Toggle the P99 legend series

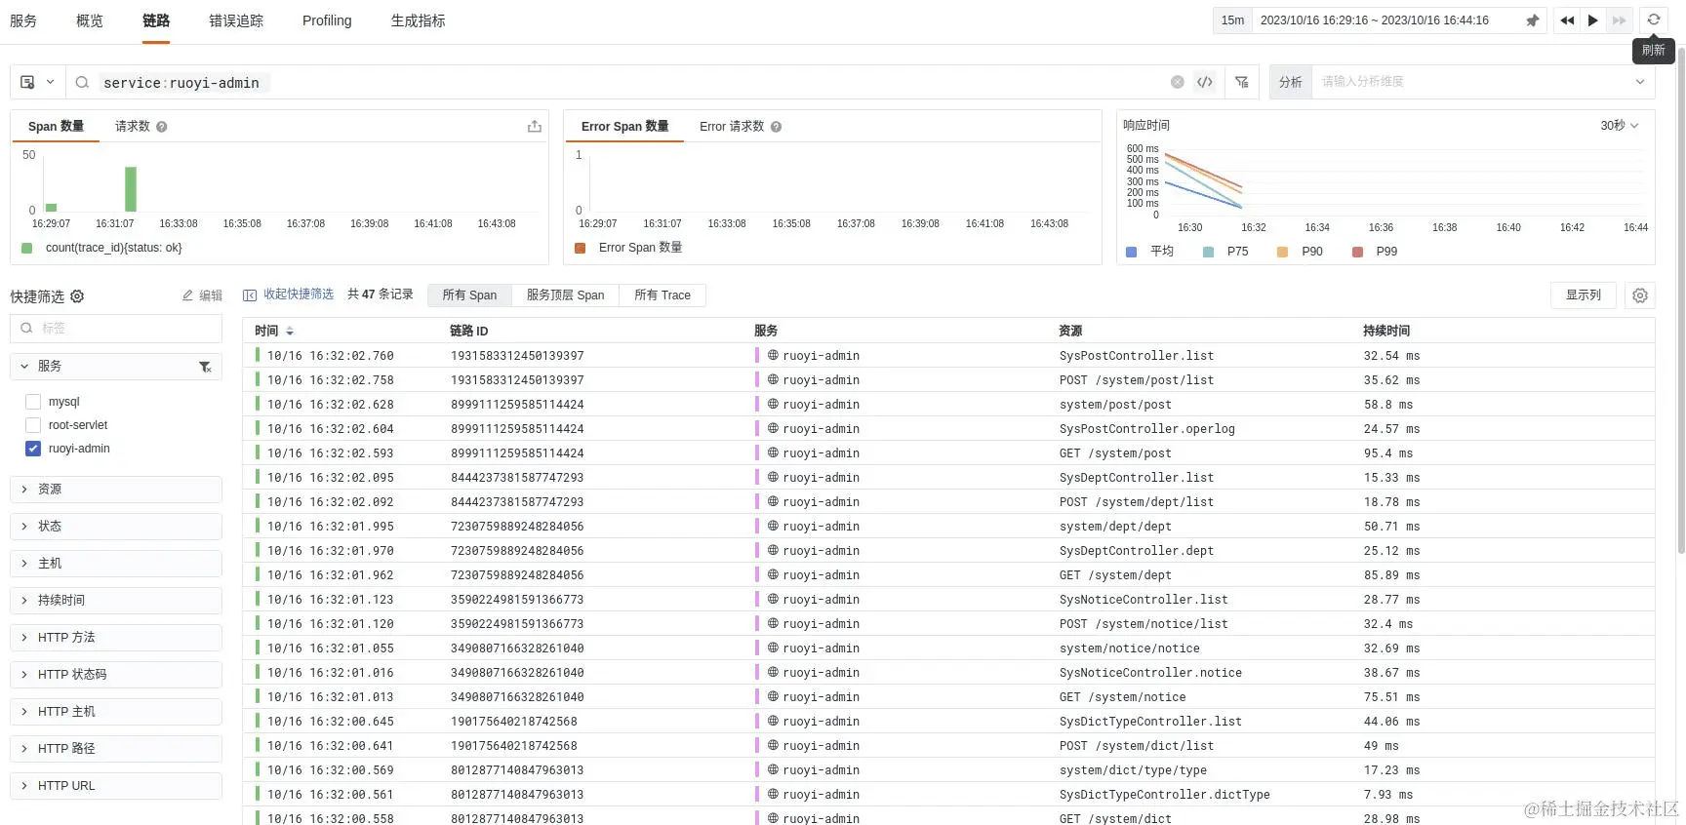(x=1374, y=252)
